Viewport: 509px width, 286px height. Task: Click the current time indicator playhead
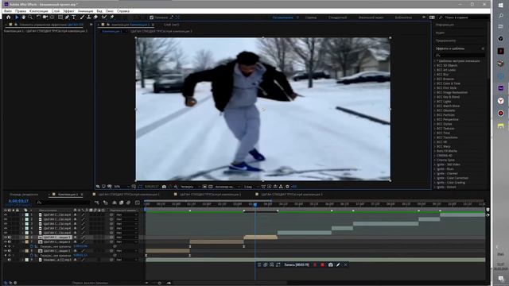point(255,205)
